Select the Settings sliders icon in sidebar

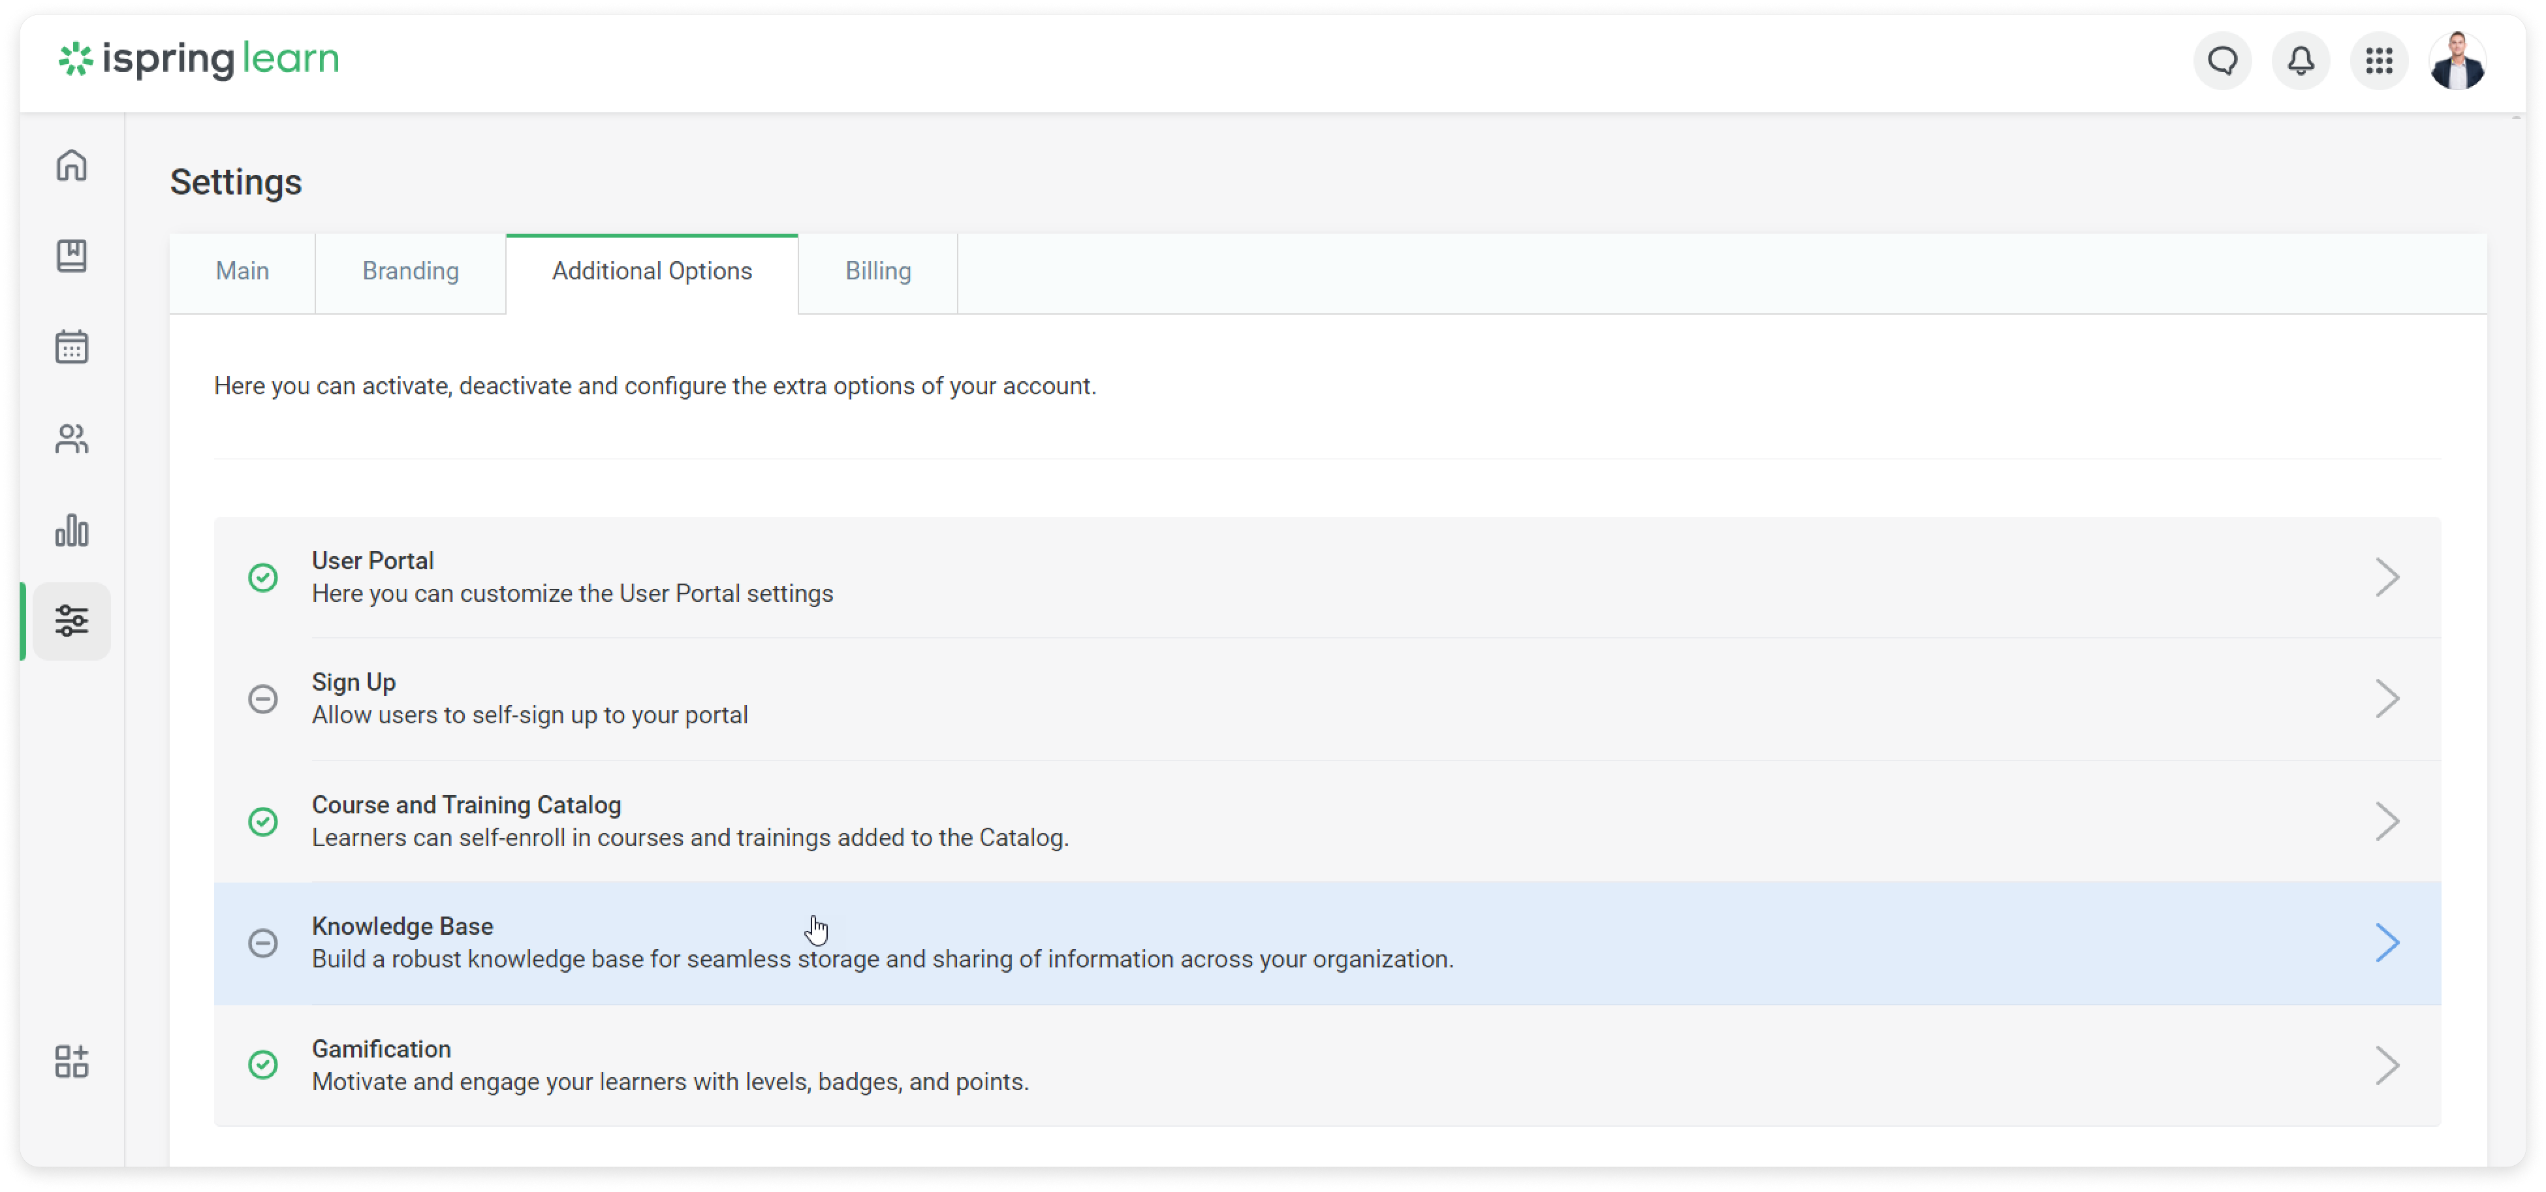72,621
